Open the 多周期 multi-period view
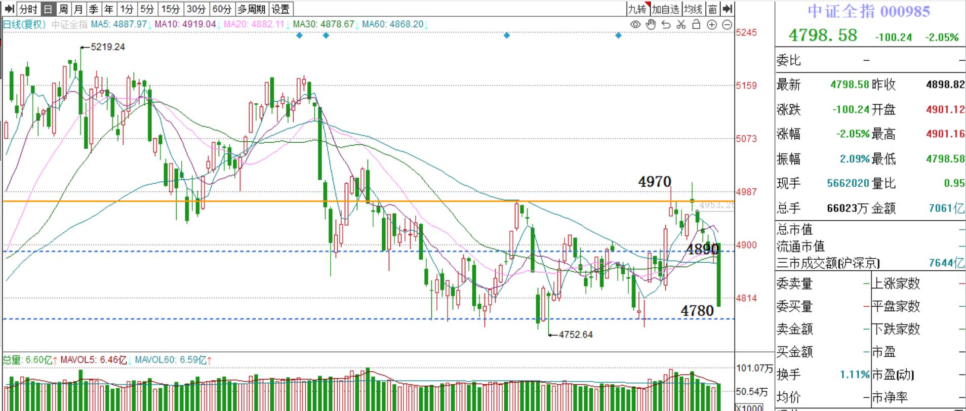The image size is (966, 411). tap(252, 9)
